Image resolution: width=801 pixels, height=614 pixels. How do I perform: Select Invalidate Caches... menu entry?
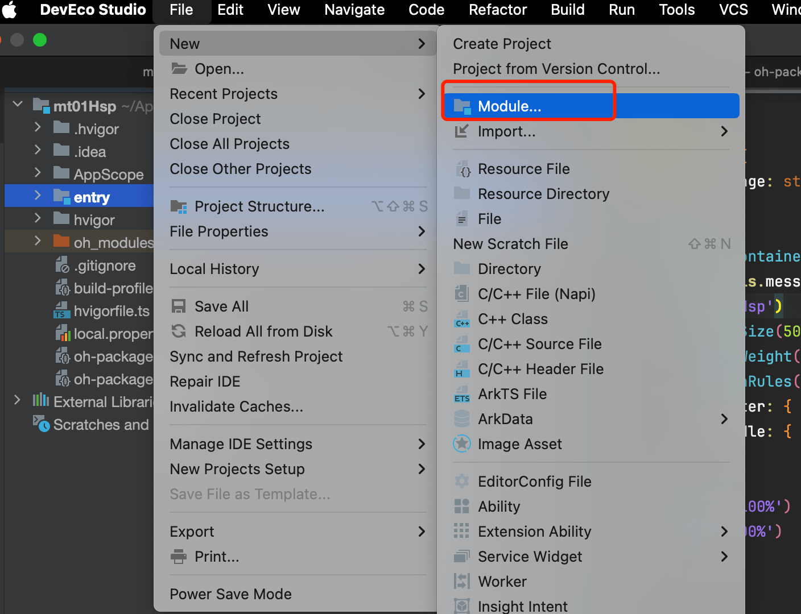tap(236, 406)
